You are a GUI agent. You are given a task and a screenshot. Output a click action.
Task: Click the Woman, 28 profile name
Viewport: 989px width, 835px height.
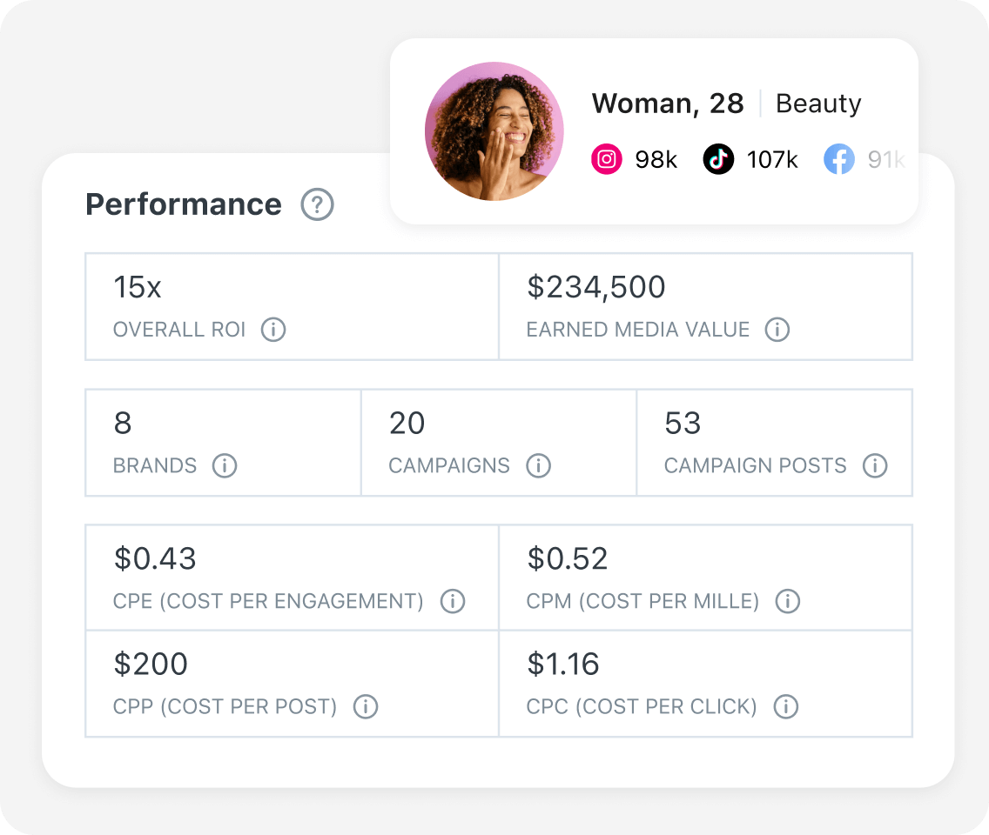click(x=668, y=104)
